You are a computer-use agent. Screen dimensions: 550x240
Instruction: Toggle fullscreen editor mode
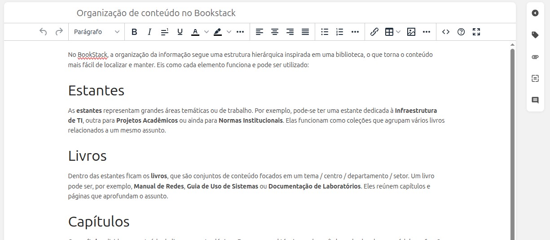pos(476,32)
